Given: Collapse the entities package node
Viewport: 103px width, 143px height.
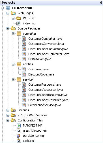Looking at the screenshot, I should pos(13,64).
